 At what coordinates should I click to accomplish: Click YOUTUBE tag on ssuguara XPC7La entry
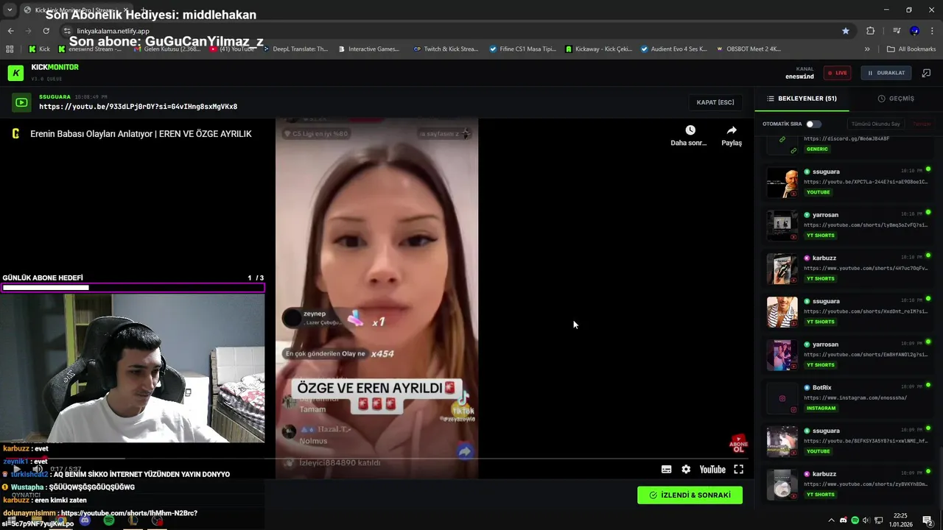click(818, 192)
